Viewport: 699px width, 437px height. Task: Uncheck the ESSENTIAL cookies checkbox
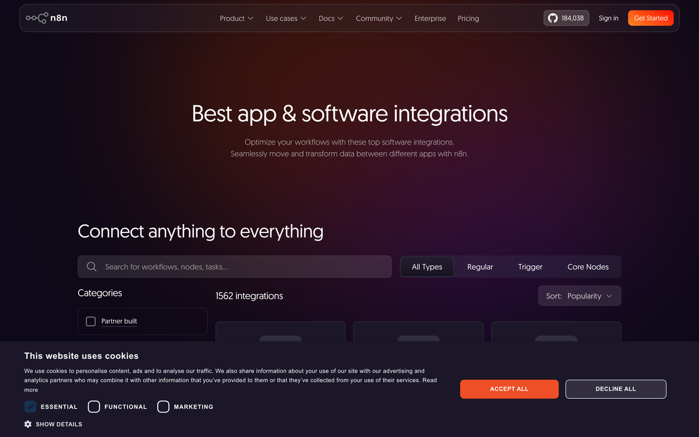(x=30, y=406)
